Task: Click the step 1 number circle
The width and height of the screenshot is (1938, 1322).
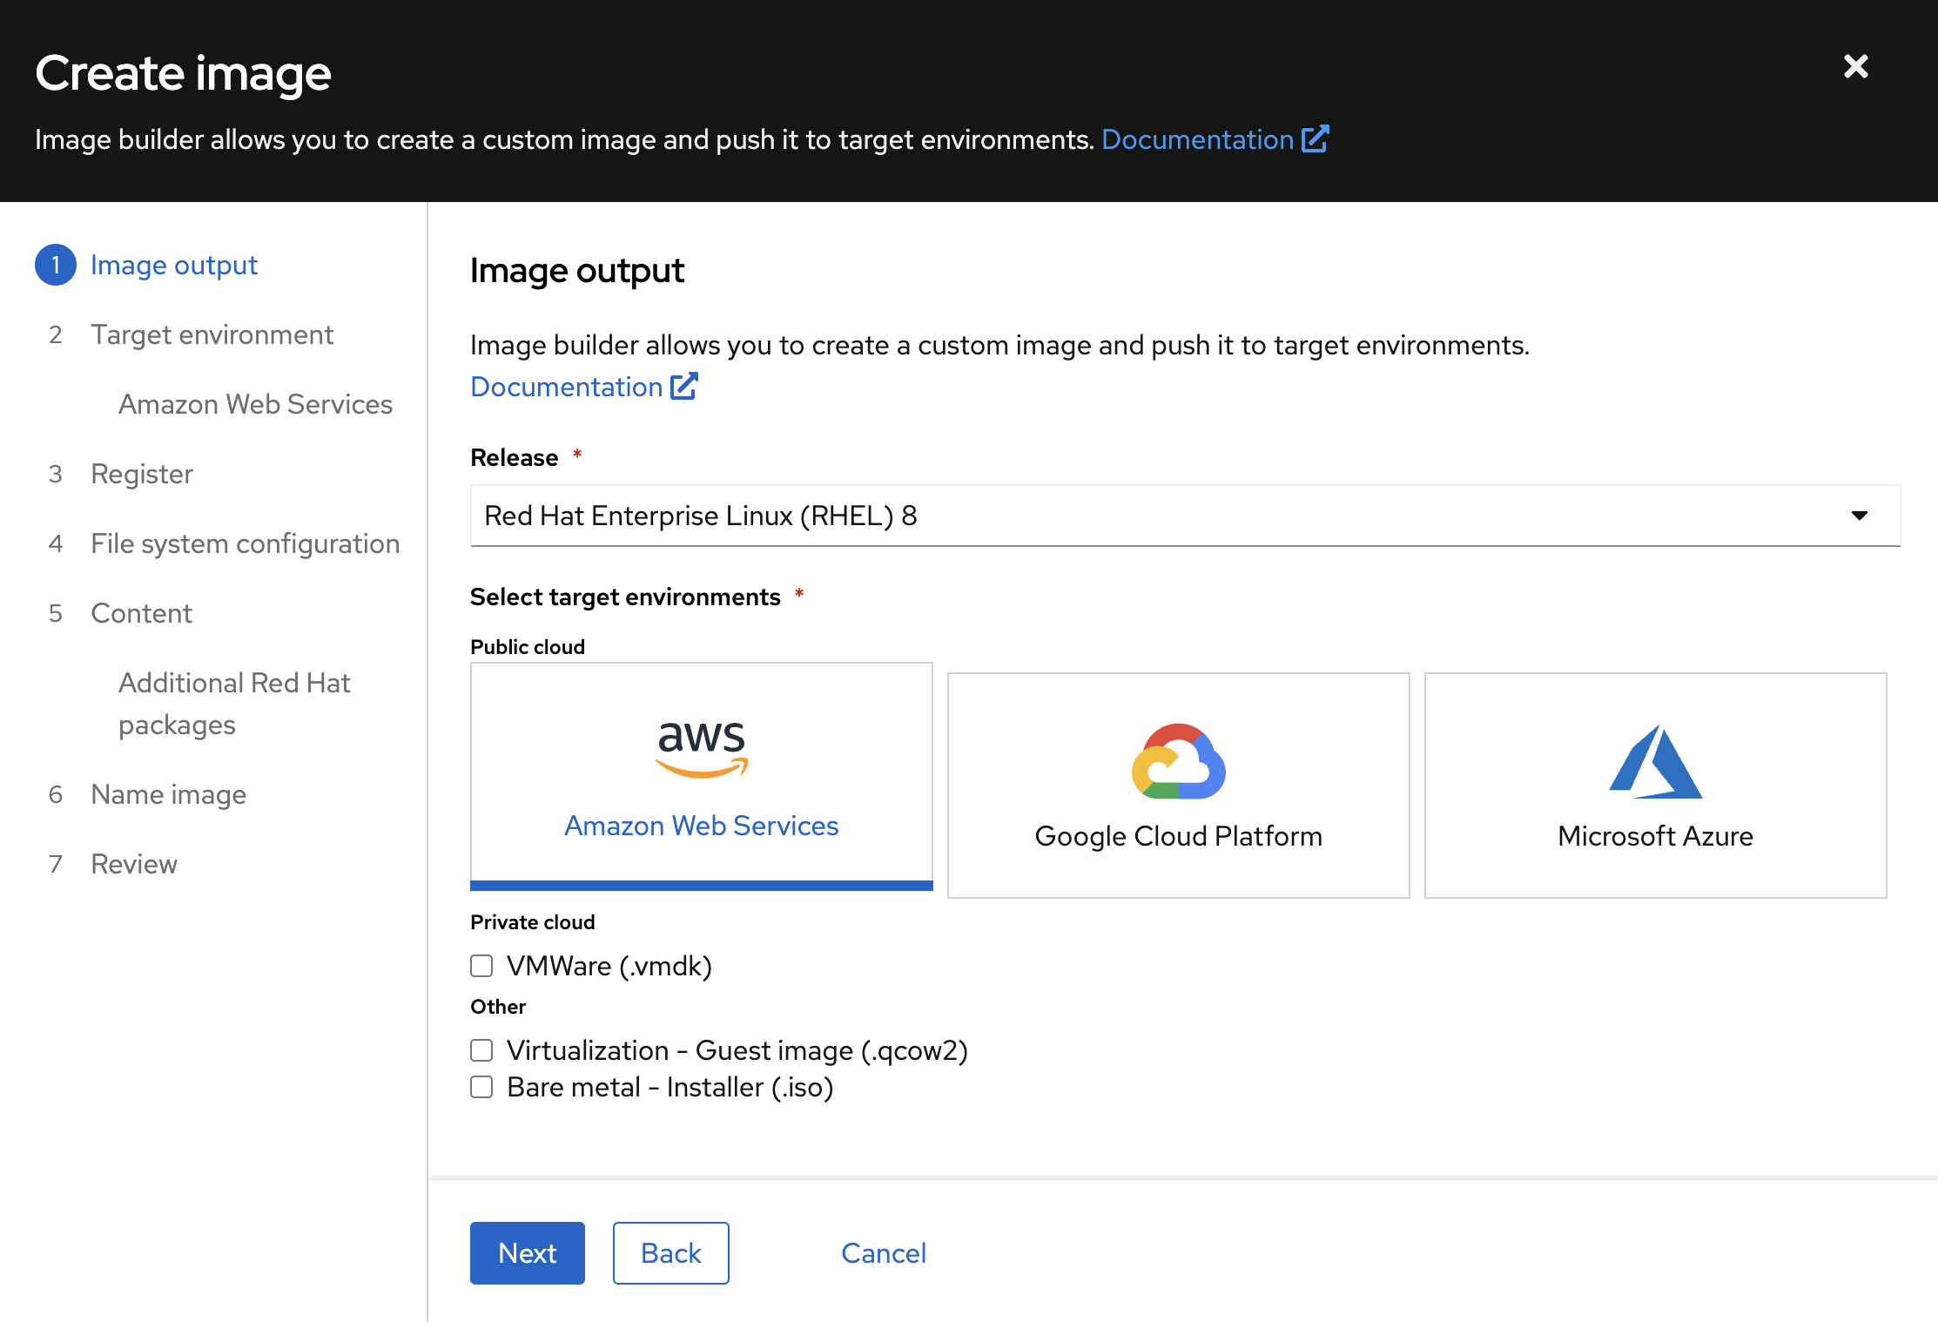Action: point(56,265)
